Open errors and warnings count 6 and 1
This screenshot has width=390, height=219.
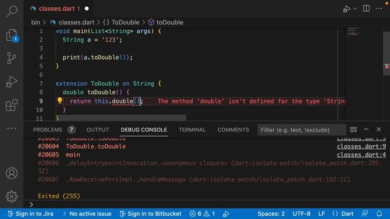click(202, 214)
